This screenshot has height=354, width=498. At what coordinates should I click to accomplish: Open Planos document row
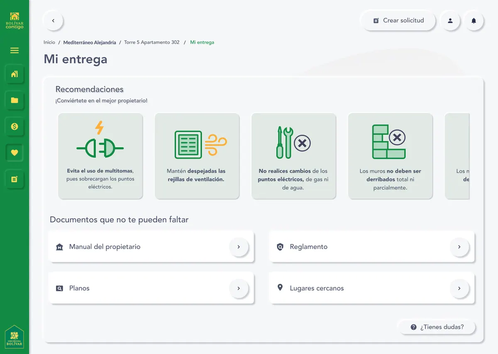pyautogui.click(x=151, y=288)
